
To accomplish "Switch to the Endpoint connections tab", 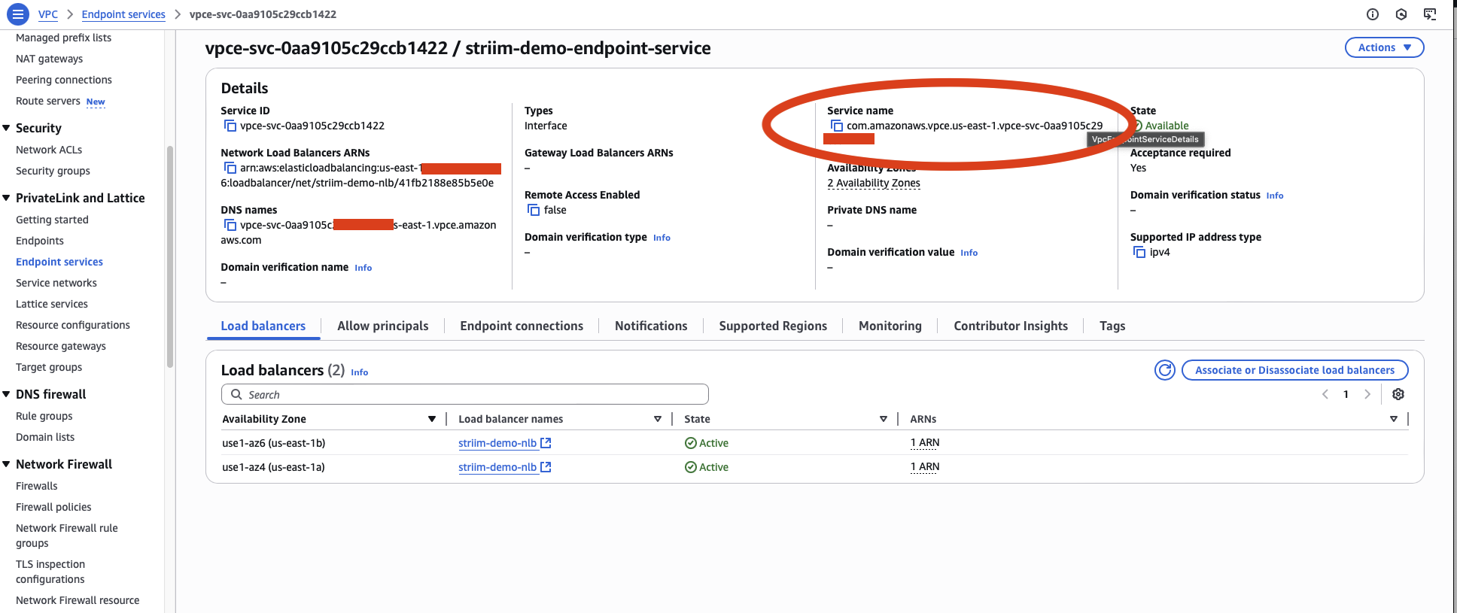I will tap(521, 326).
